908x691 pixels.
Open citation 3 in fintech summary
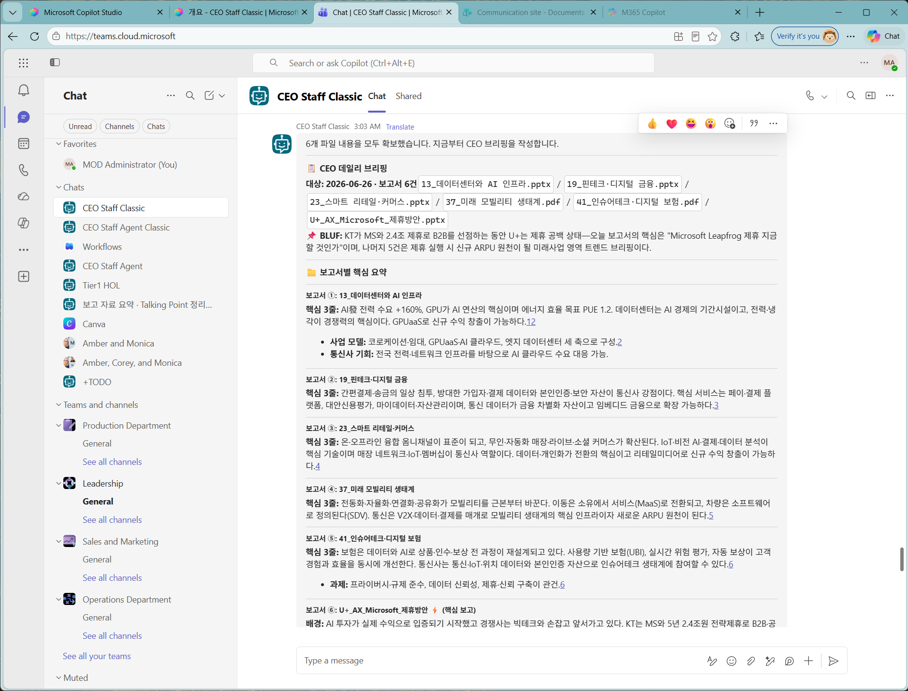(x=716, y=405)
